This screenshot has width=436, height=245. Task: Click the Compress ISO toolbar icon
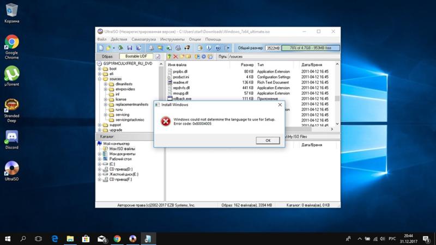pos(160,48)
